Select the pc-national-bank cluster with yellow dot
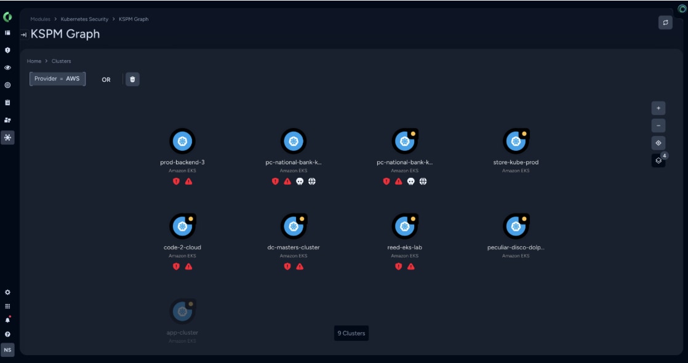 [x=404, y=141]
